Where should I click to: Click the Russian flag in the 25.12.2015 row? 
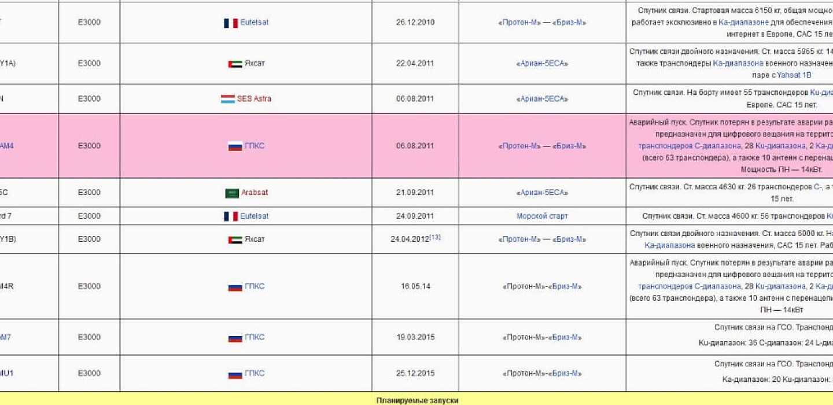click(x=235, y=374)
